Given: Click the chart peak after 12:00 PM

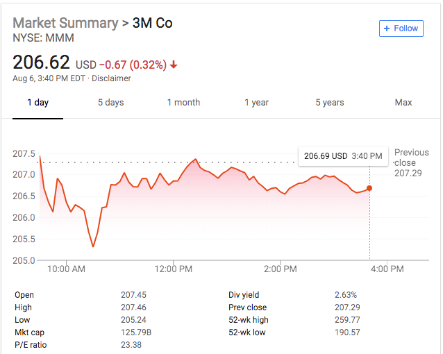Looking at the screenshot, I should [195, 160].
